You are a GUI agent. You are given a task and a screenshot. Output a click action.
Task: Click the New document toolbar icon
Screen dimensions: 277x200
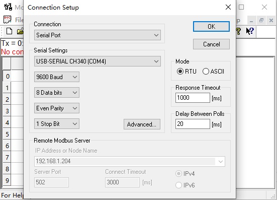click(x=9, y=31)
